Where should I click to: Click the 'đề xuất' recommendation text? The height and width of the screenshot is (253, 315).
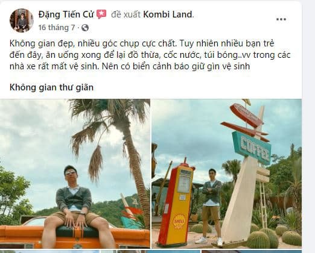point(126,14)
